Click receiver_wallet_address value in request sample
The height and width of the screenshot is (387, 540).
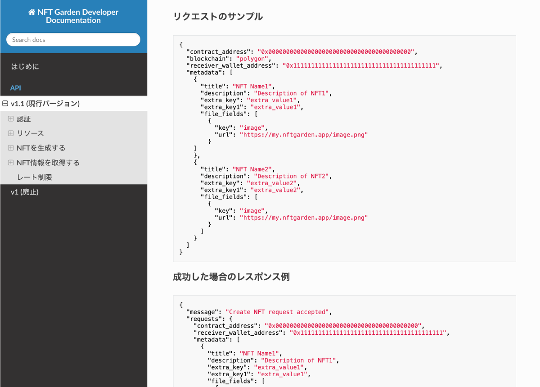[x=360, y=66]
